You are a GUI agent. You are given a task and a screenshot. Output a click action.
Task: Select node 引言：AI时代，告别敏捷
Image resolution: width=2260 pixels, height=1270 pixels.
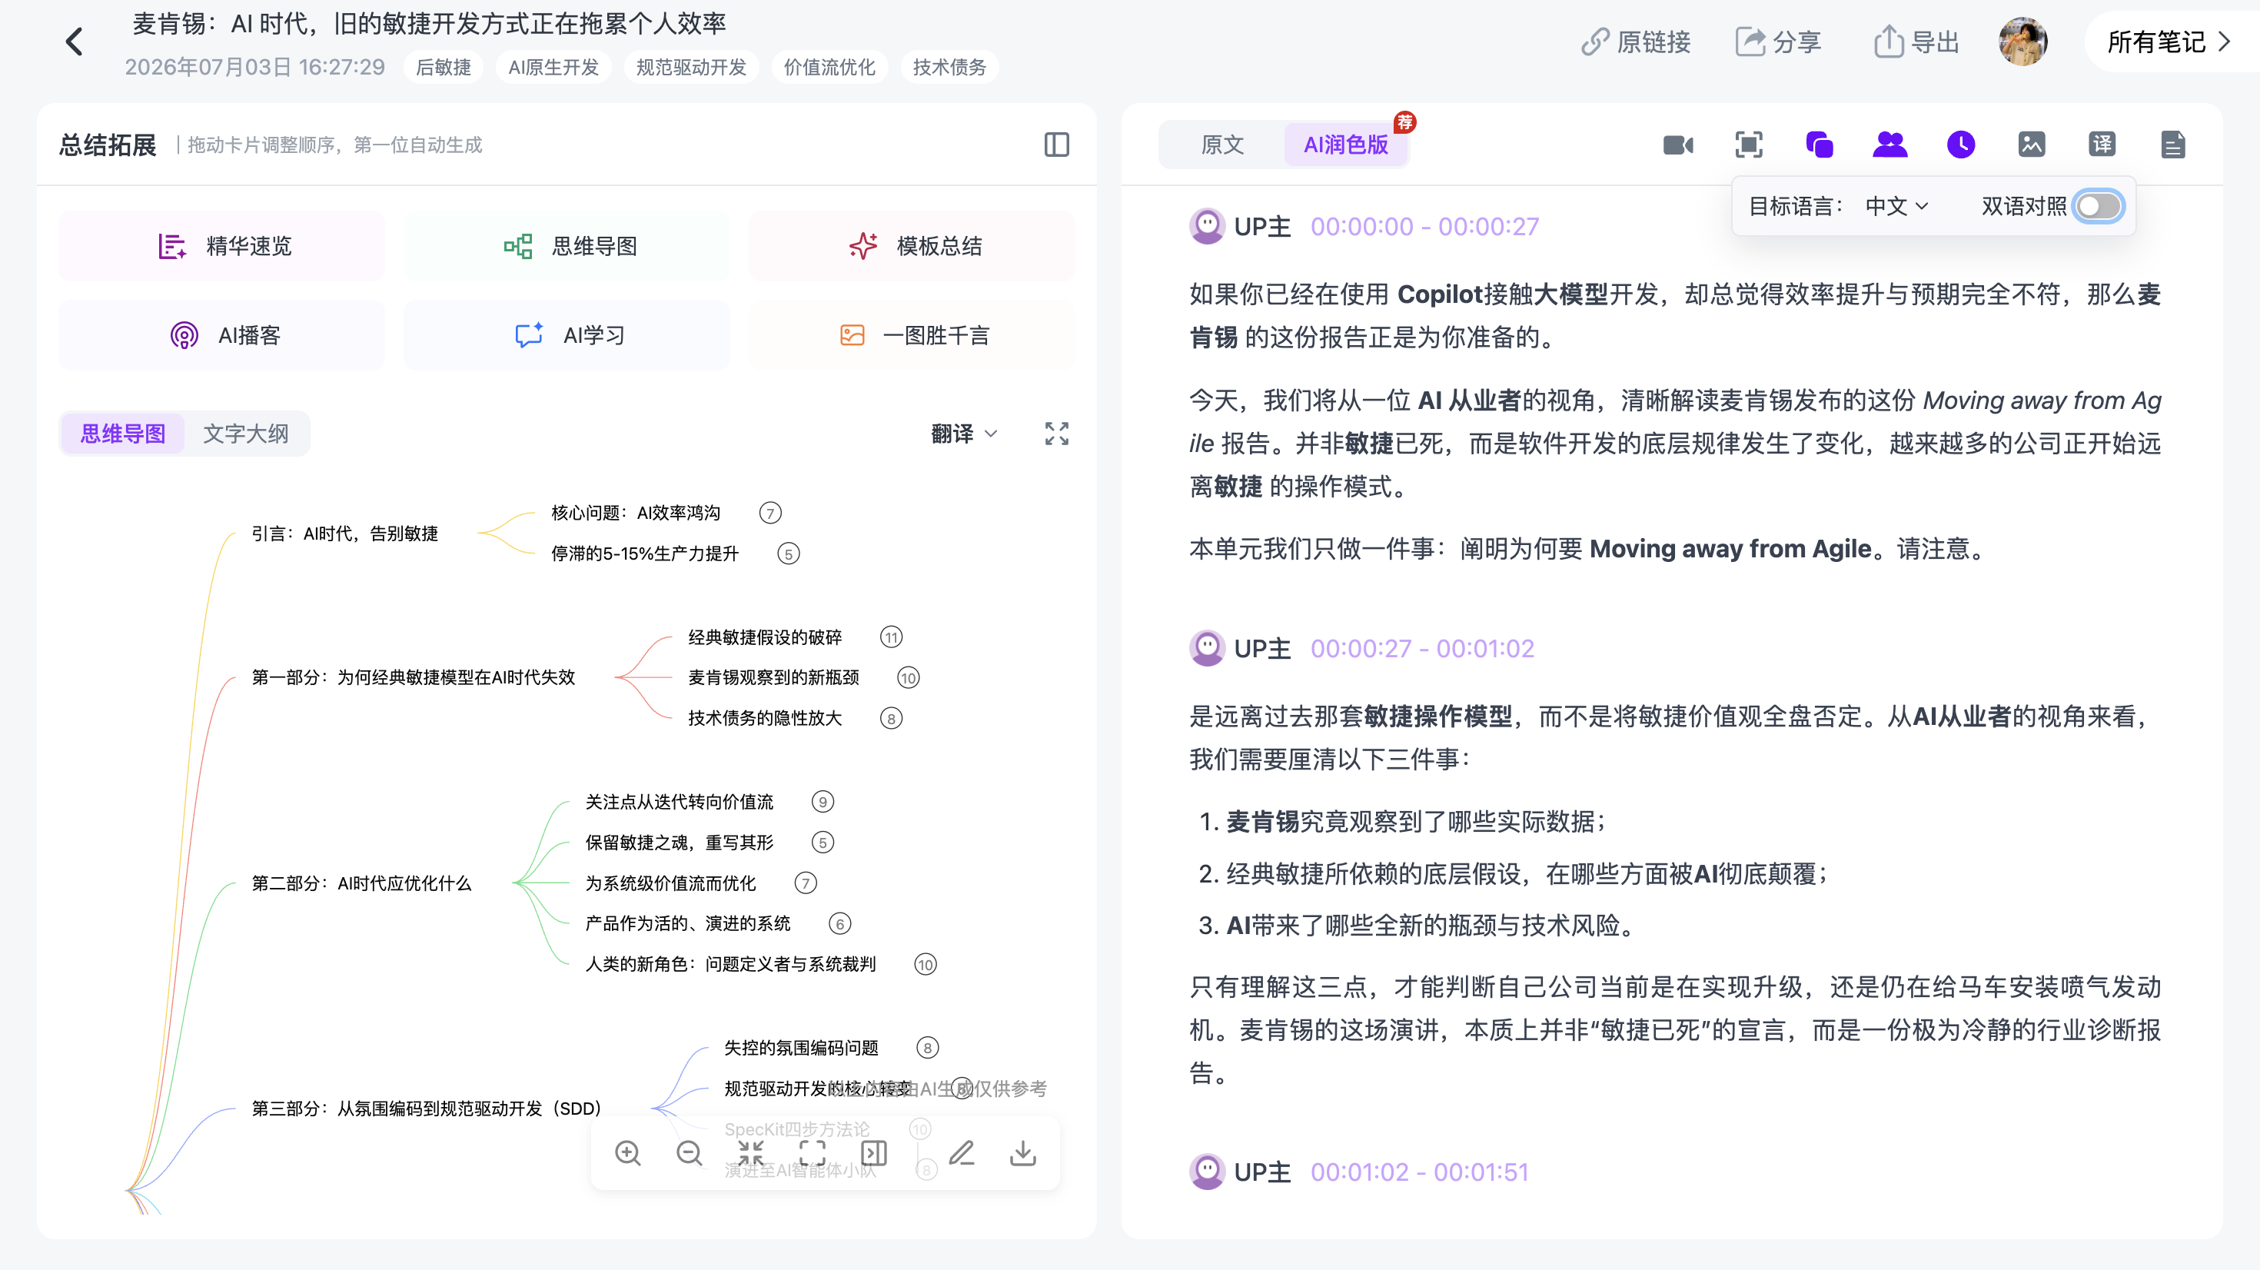(345, 534)
